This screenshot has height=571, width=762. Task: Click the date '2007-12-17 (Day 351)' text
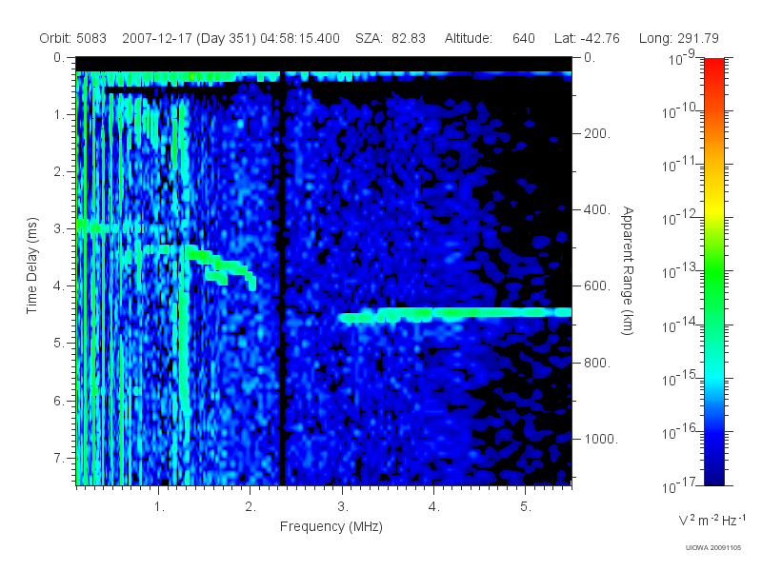click(x=189, y=38)
